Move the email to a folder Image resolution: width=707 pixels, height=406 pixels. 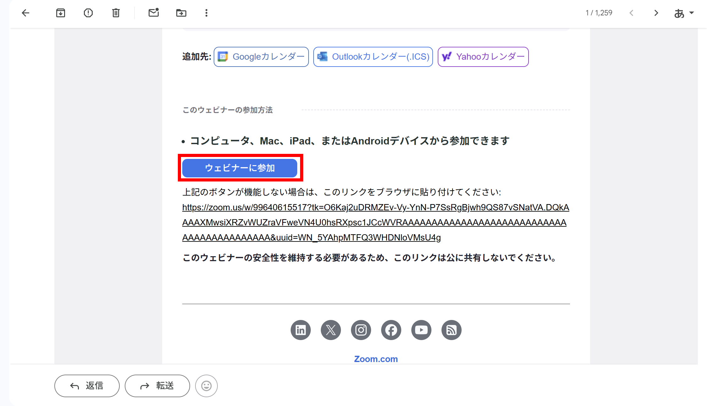[x=181, y=13]
